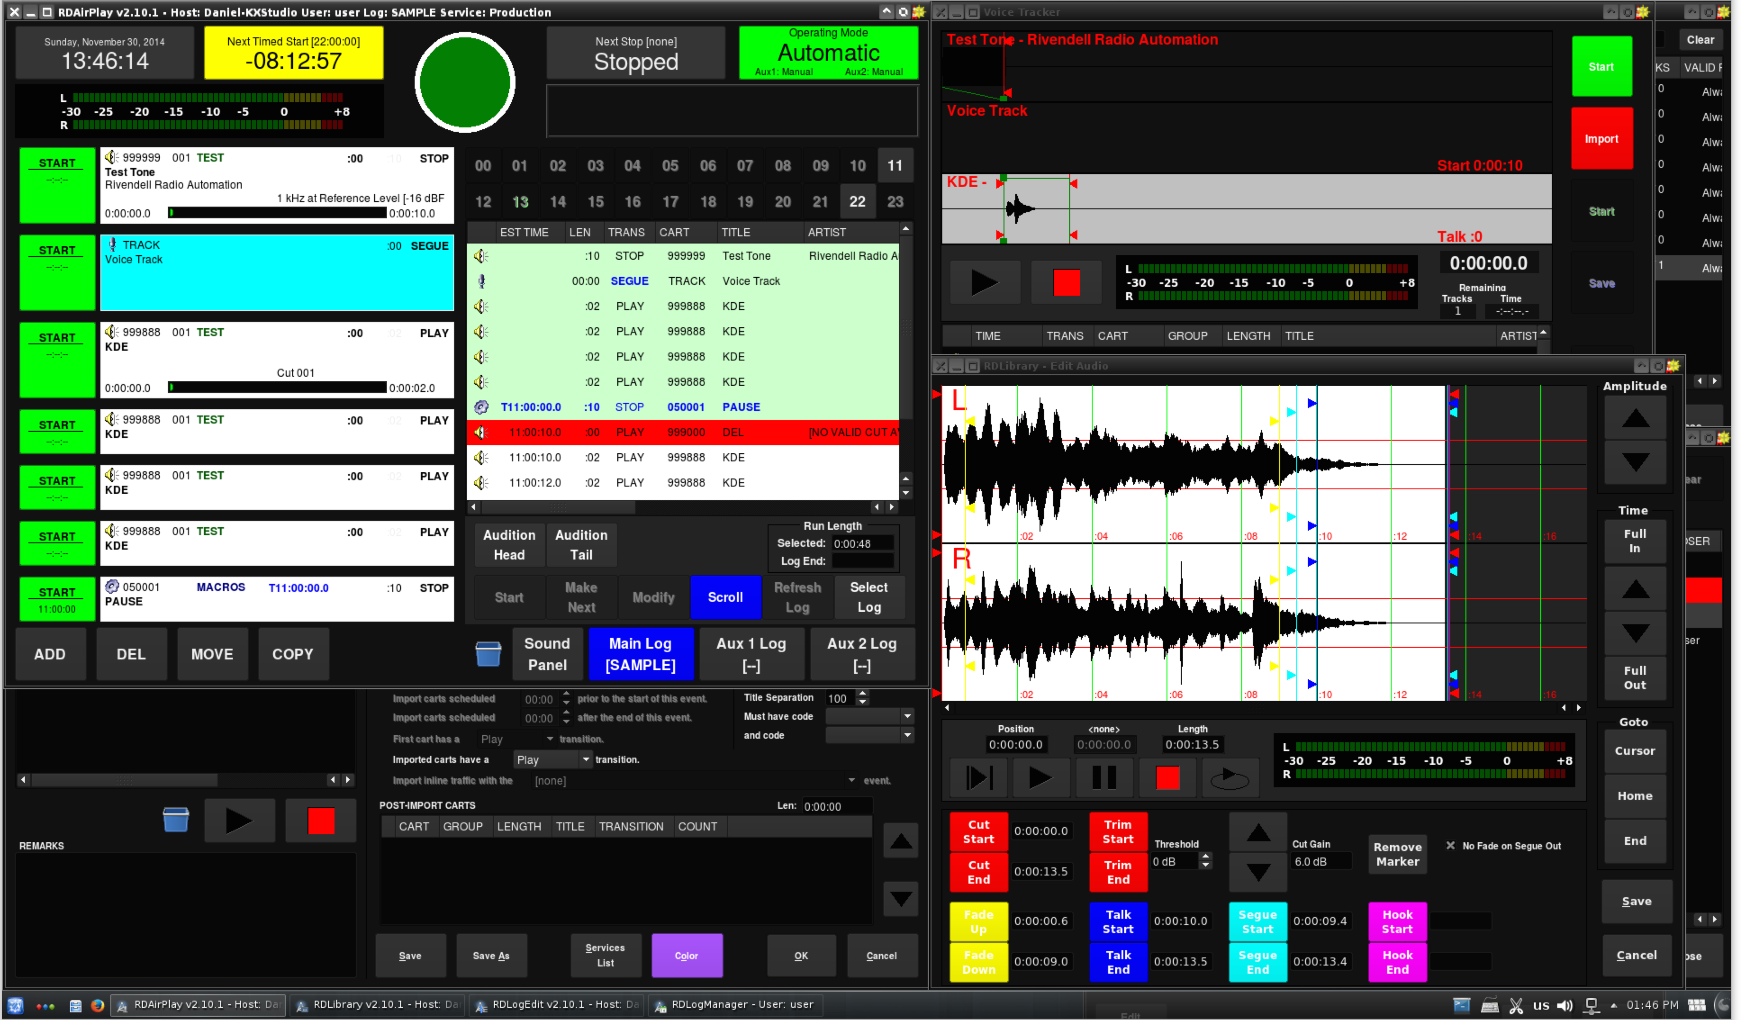Open the Color picker for the log

coord(687,955)
